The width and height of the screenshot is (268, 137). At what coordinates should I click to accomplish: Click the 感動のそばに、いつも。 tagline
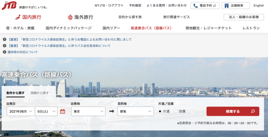(x=33, y=7)
